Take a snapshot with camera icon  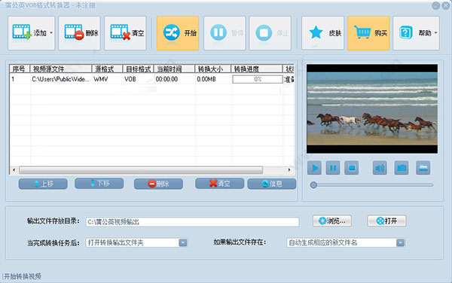pos(402,168)
